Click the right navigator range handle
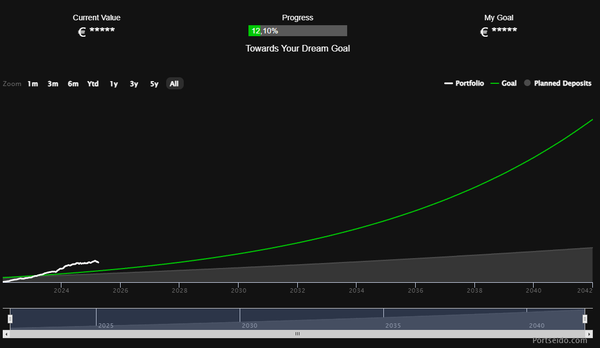The image size is (600, 348). tap(585, 318)
